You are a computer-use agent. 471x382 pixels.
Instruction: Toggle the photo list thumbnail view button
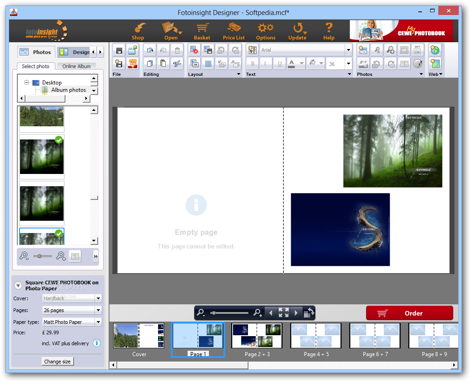75,256
